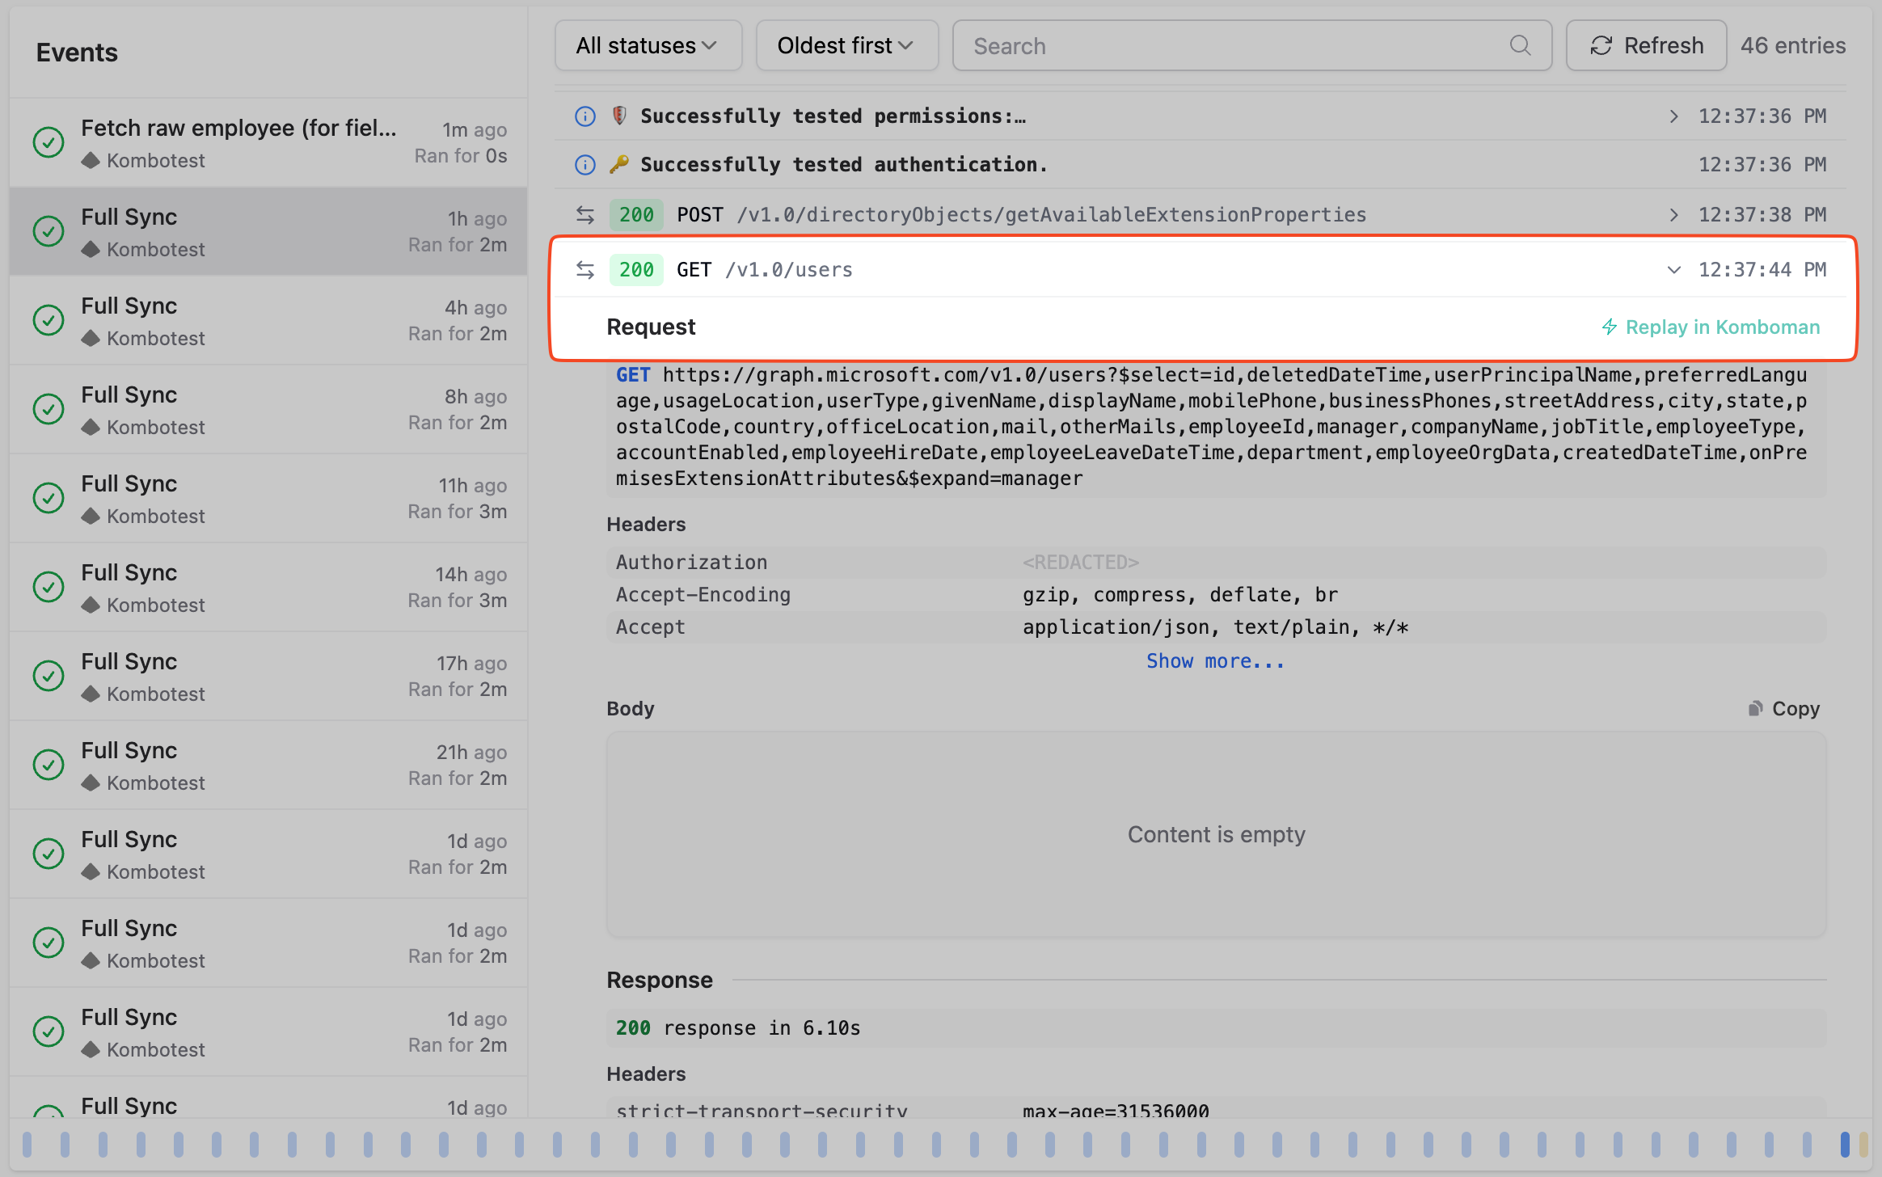
Task: Click the refresh arrows icon in the Refresh button
Action: 1601,45
